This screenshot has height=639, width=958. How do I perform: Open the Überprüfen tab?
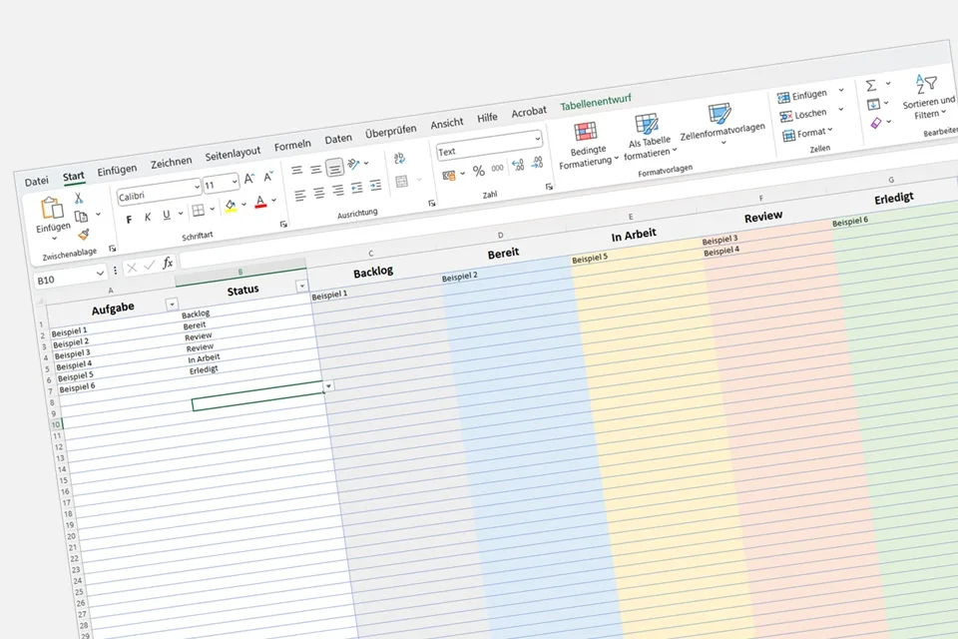pos(390,132)
